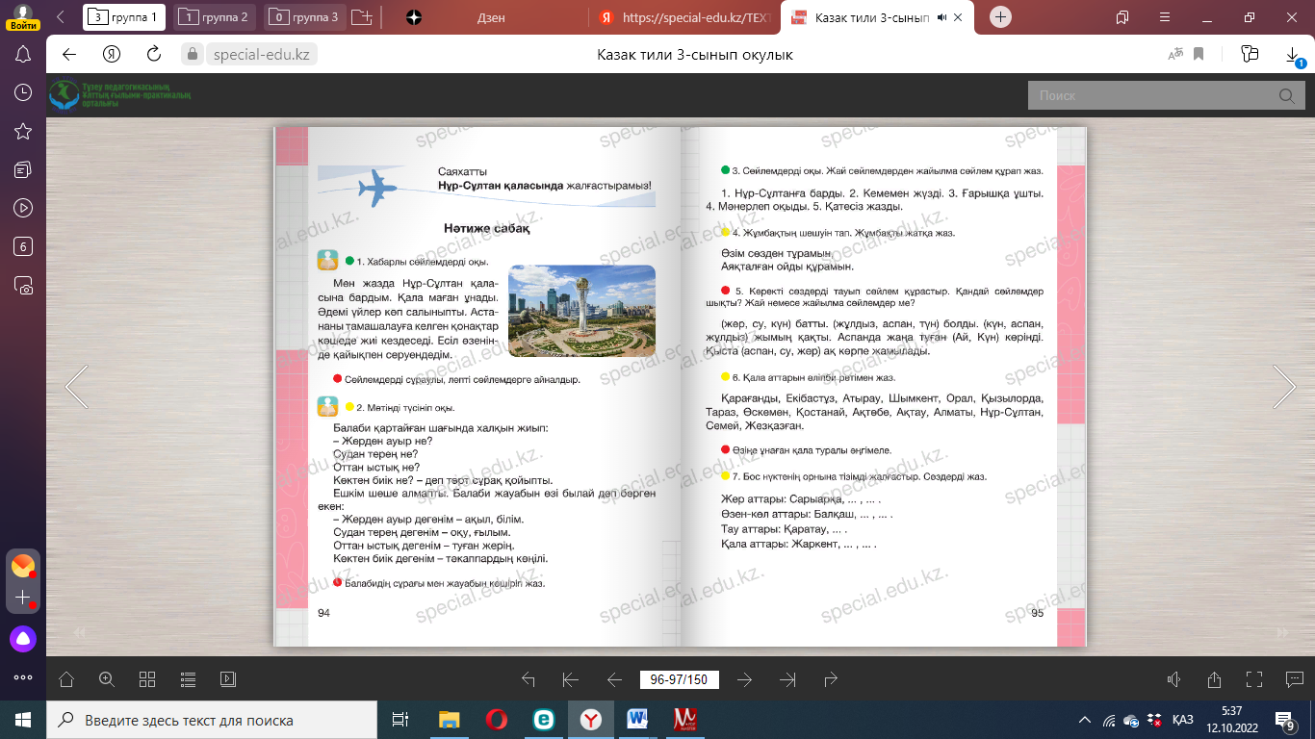Click page number 95 on the right page

point(1037,613)
